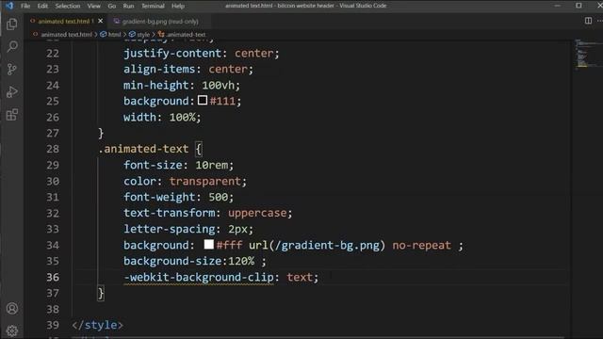
Task: Open the Extensions view
Action: coord(12,115)
